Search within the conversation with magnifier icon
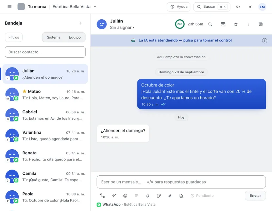This screenshot has width=272, height=211. click(x=210, y=24)
